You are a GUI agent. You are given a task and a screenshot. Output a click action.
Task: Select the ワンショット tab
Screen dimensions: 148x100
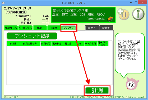[x=69, y=28]
